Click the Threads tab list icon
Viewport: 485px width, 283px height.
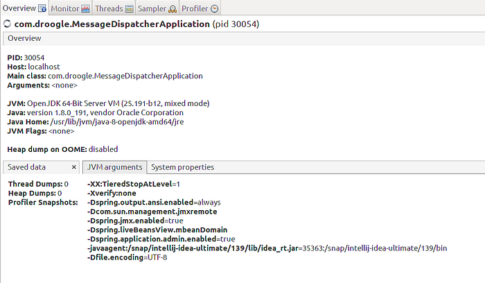point(130,9)
